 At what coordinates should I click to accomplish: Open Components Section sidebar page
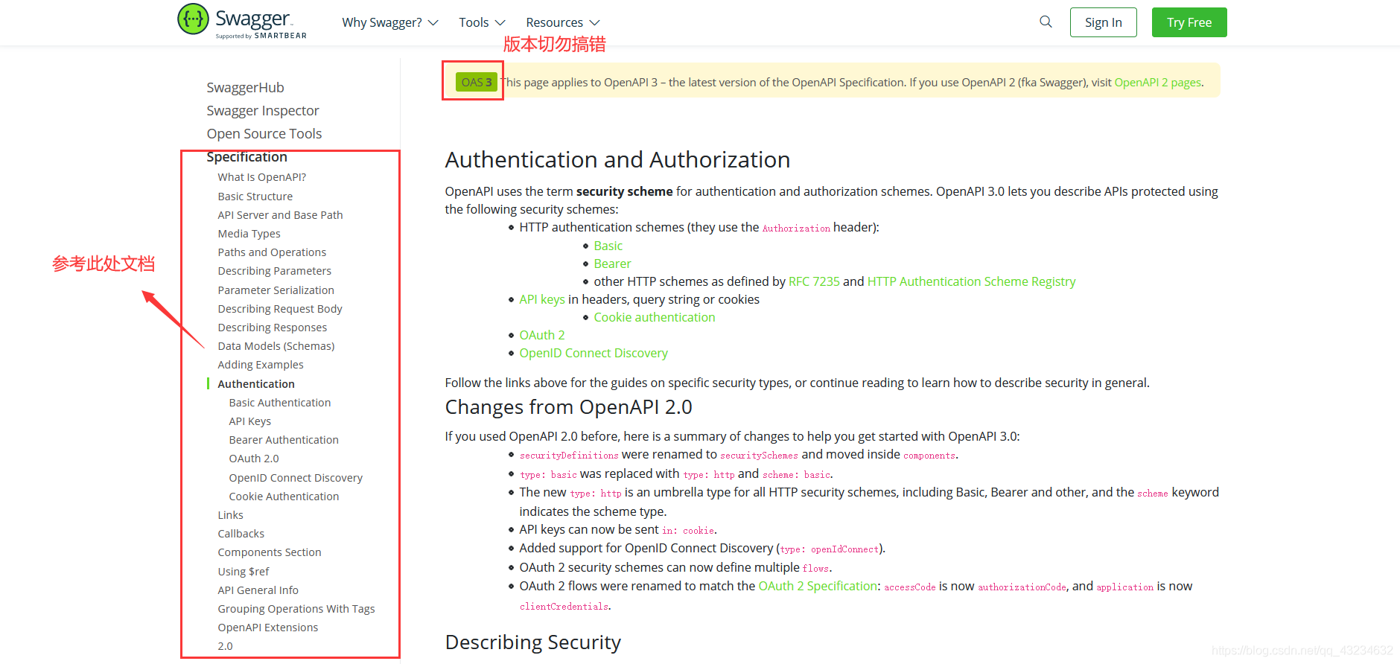(270, 552)
